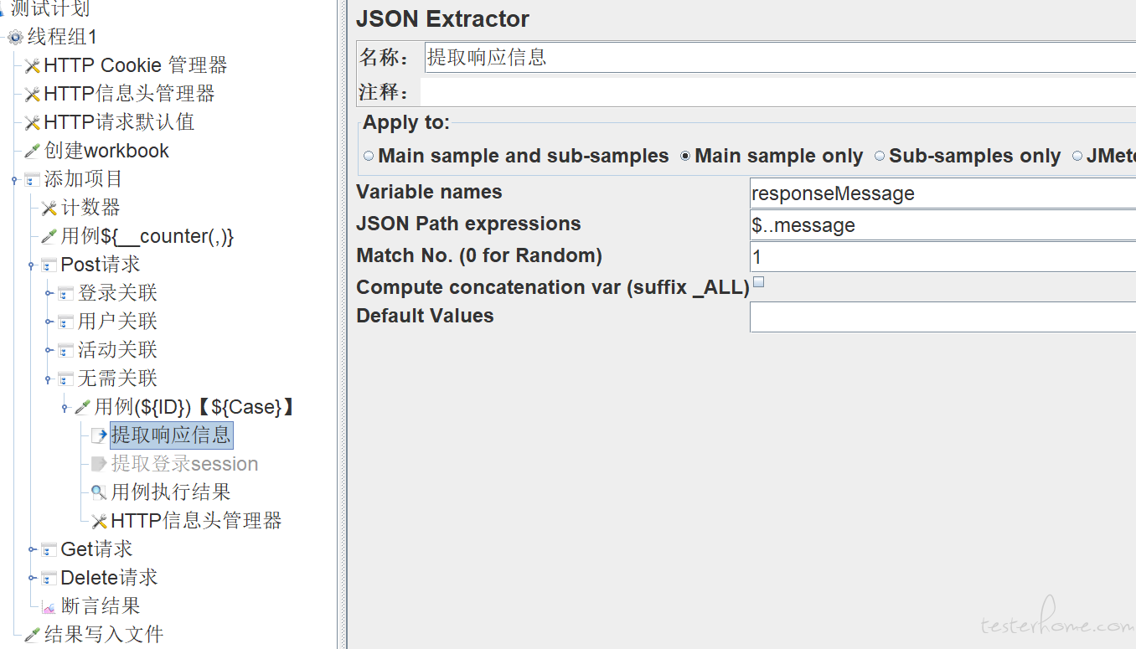Viewport: 1136px width, 649px height.
Task: Click the 断言结果 listener icon
Action: 49,606
